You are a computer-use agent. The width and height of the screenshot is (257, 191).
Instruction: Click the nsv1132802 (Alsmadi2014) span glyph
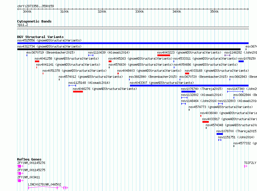pos(185,98)
